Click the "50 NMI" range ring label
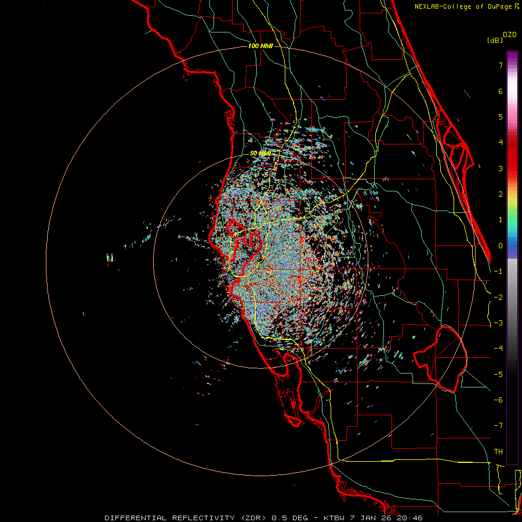Screen dimensions: 522x522 (x=260, y=153)
